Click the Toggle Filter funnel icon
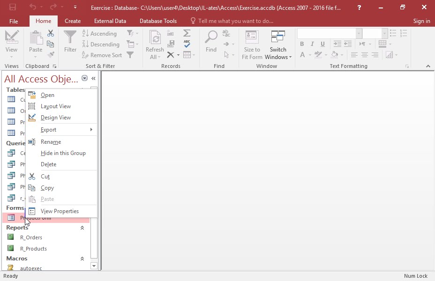 (130, 55)
